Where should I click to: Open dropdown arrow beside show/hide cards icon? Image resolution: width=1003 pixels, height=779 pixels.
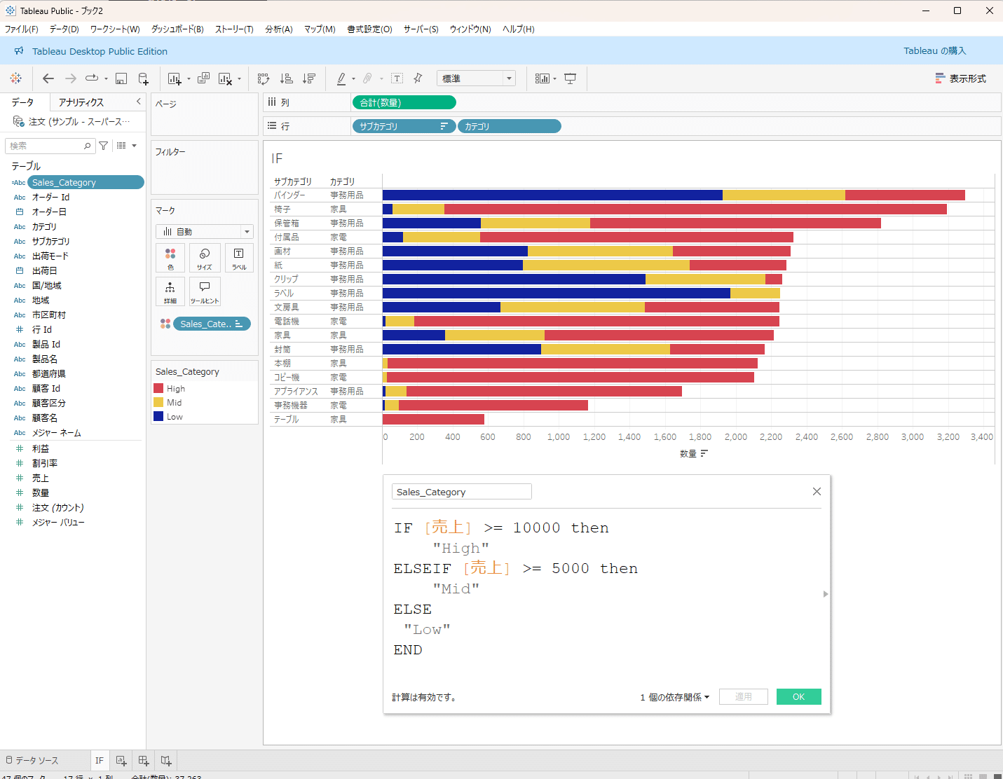click(554, 79)
